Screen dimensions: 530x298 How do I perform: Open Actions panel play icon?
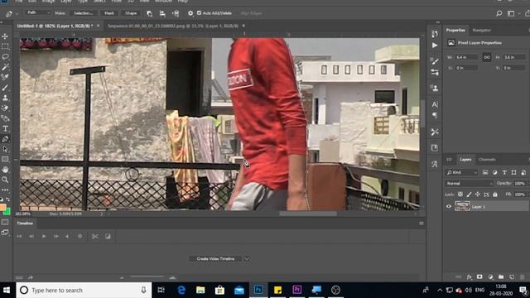[x=435, y=46]
